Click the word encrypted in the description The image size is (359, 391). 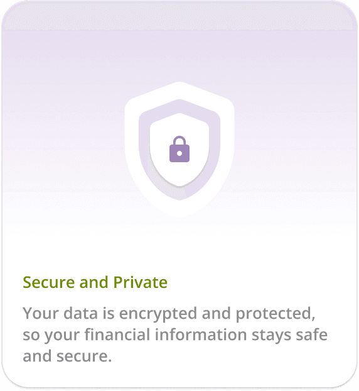(x=158, y=314)
